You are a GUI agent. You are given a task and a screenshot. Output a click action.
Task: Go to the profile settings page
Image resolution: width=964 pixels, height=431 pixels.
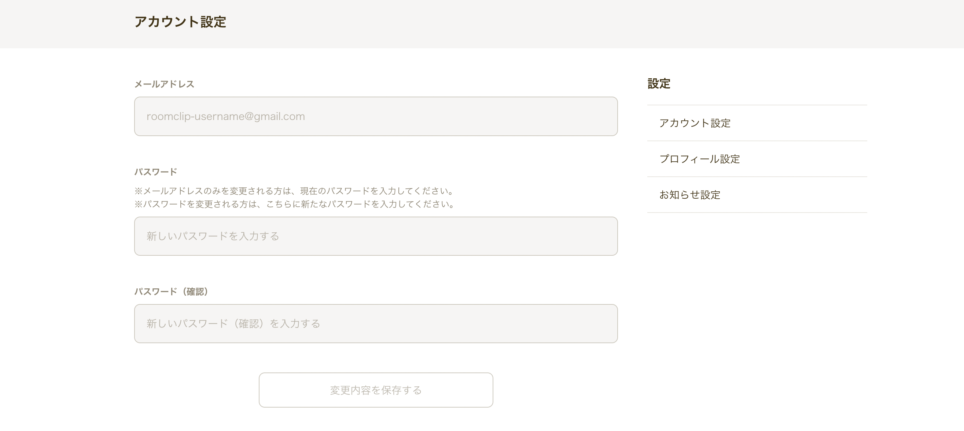[x=699, y=159]
